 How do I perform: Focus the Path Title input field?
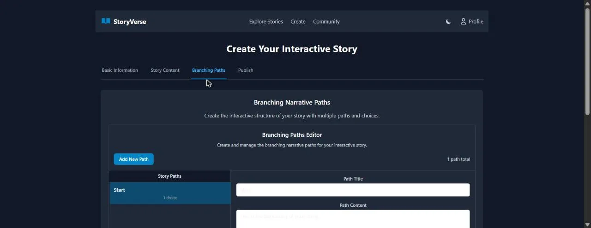point(353,190)
